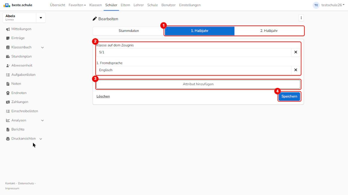Expand the Druckansichten submenu chevron
This screenshot has width=348, height=195.
41,139
